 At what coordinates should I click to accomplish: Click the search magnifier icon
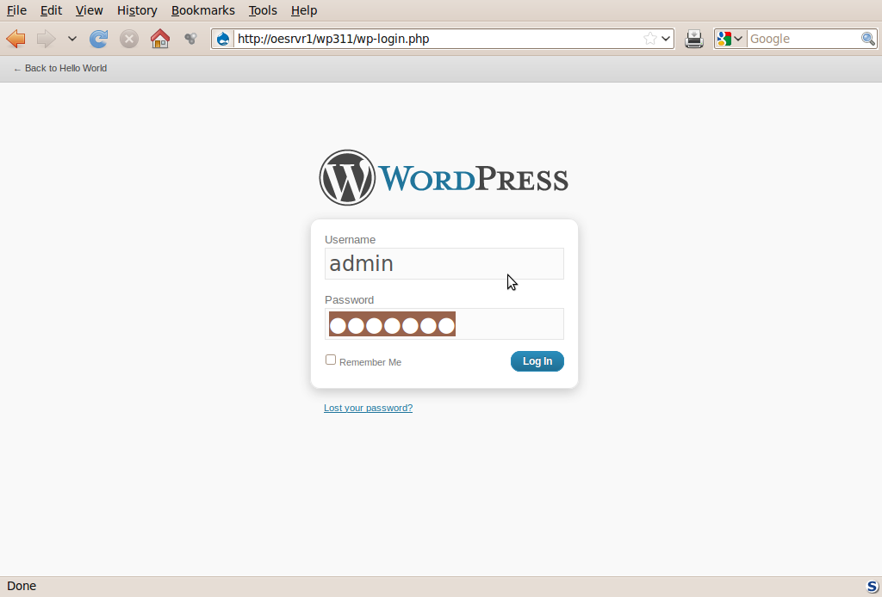click(x=868, y=39)
